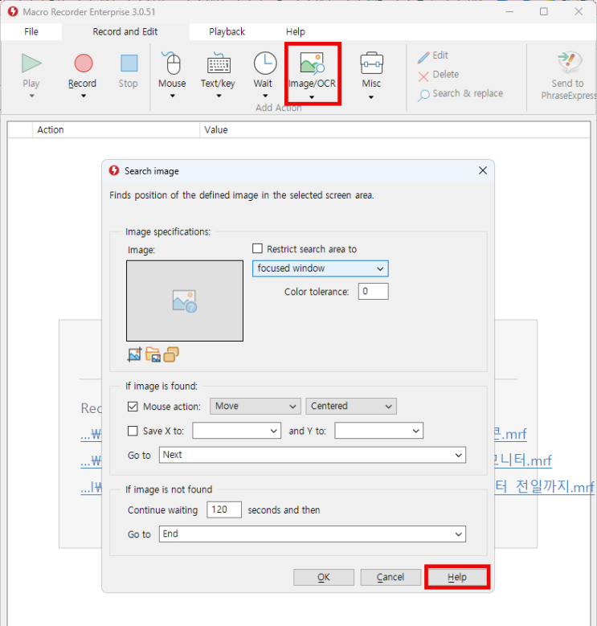
Task: Open the Move mouse action dropdown
Action: tap(256, 406)
